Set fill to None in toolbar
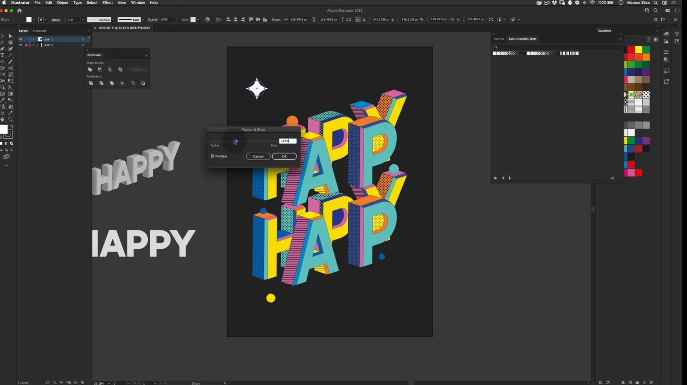The width and height of the screenshot is (687, 385). tap(11, 143)
